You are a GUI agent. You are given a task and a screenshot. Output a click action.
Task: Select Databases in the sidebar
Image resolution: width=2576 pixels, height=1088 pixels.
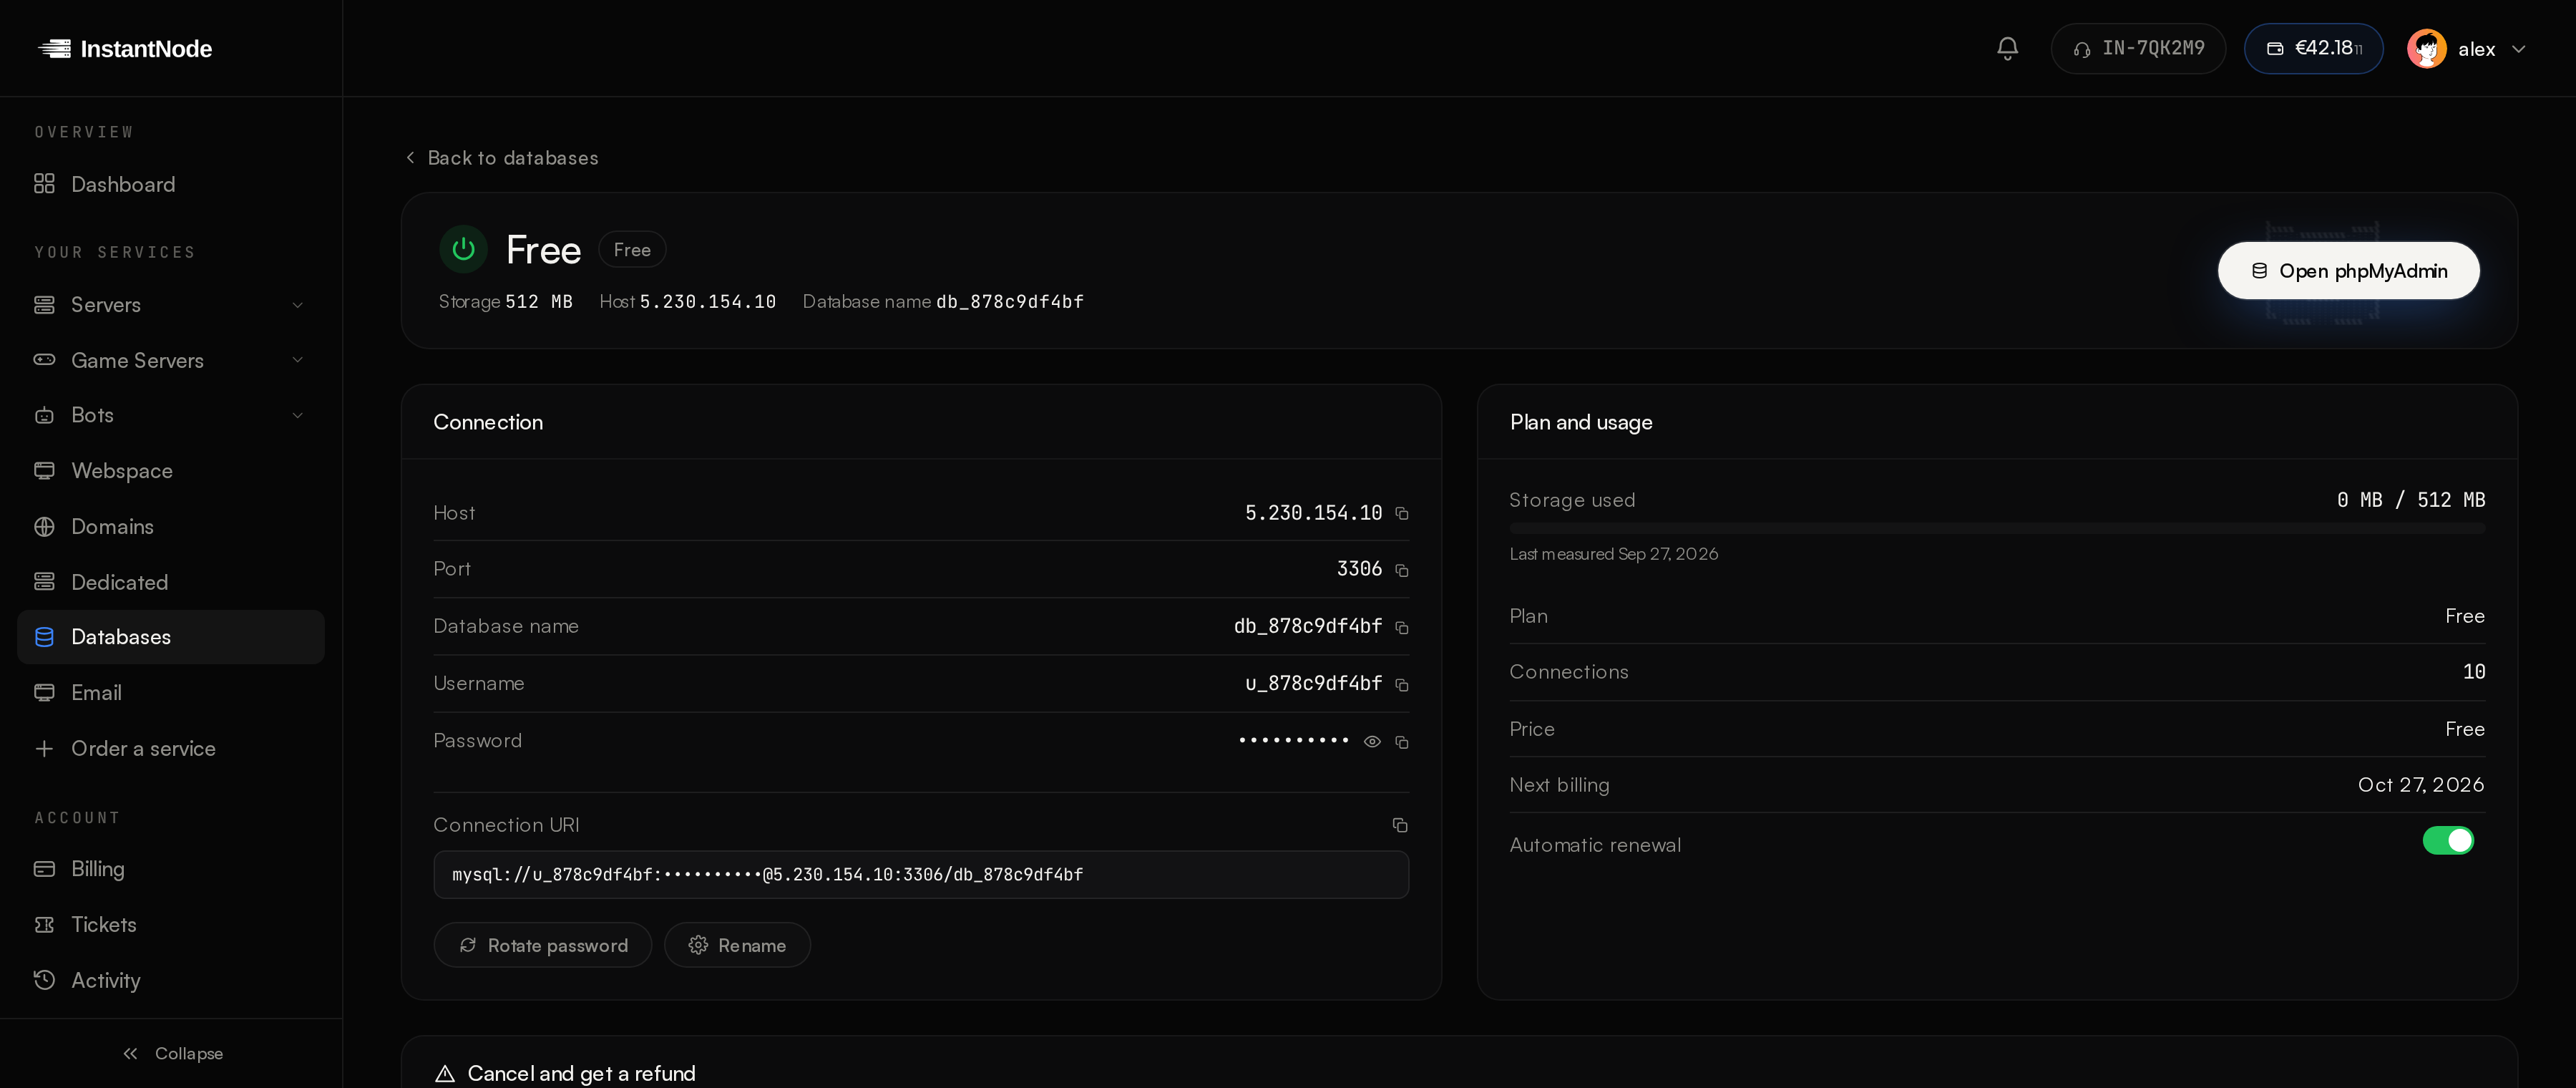(171, 637)
